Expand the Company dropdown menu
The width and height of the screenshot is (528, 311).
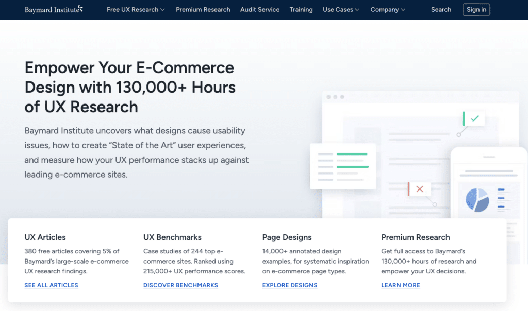click(x=388, y=10)
